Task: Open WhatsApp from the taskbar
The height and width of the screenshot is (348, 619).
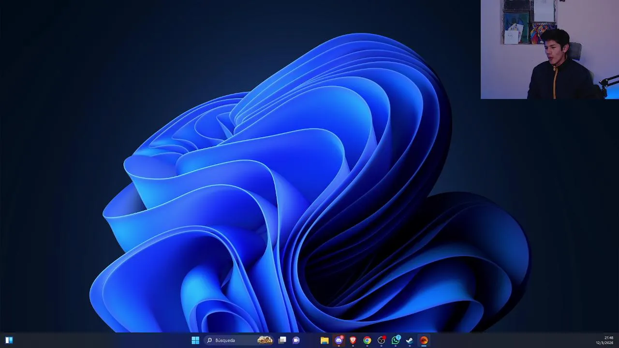Action: click(x=396, y=340)
